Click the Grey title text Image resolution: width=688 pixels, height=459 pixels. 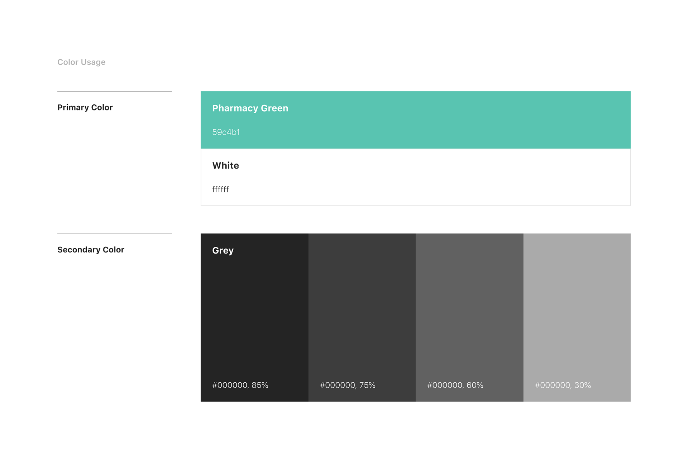point(223,250)
